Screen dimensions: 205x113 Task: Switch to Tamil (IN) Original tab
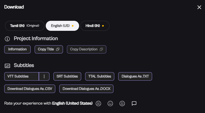click(25, 26)
